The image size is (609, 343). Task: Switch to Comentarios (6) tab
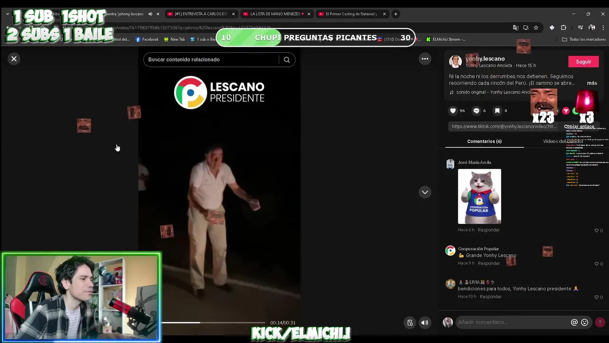[484, 141]
